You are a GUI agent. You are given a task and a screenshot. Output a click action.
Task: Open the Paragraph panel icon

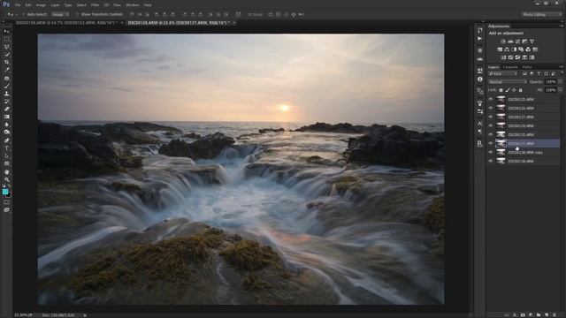[x=479, y=132]
